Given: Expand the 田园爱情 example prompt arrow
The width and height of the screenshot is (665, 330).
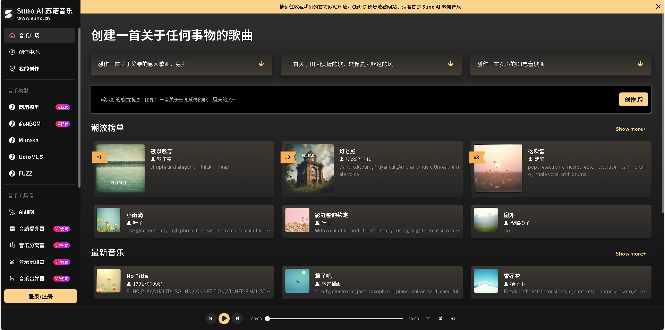Looking at the screenshot, I should [x=450, y=64].
